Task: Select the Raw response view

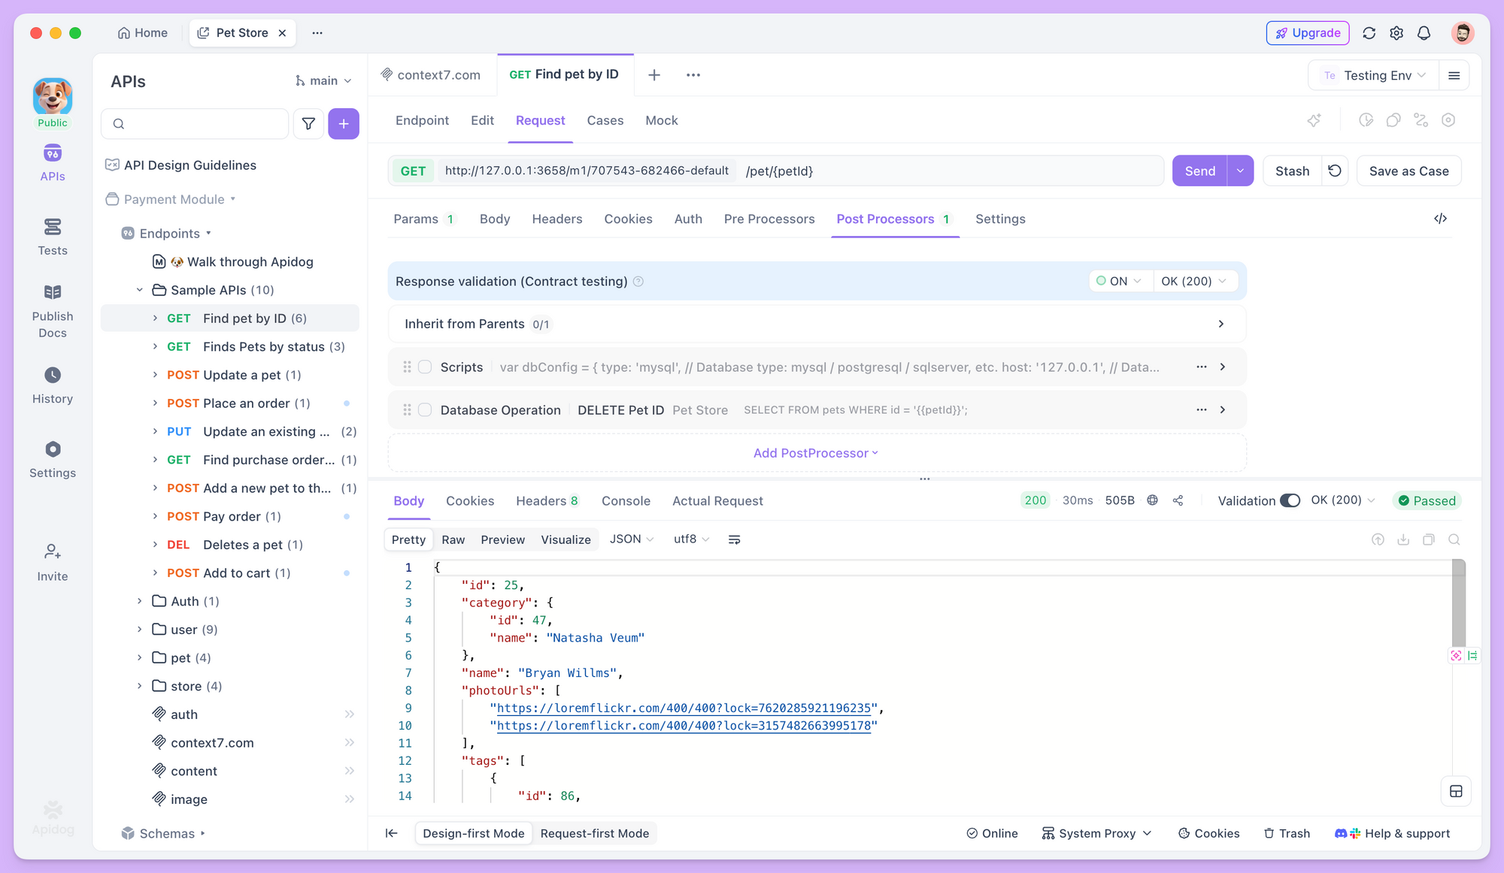Action: pyautogui.click(x=453, y=539)
